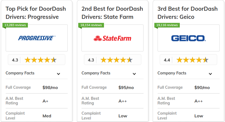Click Progressive's 4.3 star rating
This screenshot has height=122, width=225.
coord(37,60)
